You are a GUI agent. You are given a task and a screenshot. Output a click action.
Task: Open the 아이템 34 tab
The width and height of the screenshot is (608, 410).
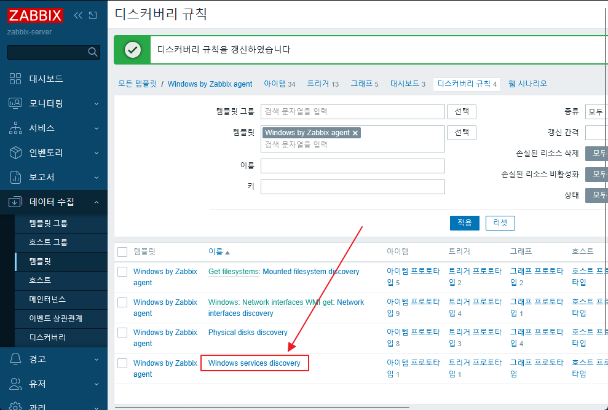[x=280, y=84]
